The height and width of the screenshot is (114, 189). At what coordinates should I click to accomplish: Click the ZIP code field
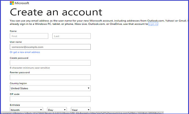(50, 99)
